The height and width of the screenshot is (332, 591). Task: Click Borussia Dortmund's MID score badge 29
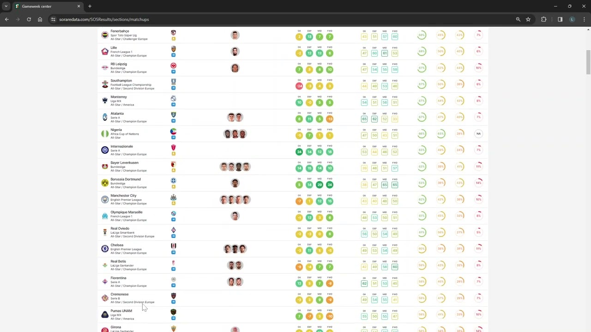click(x=320, y=184)
